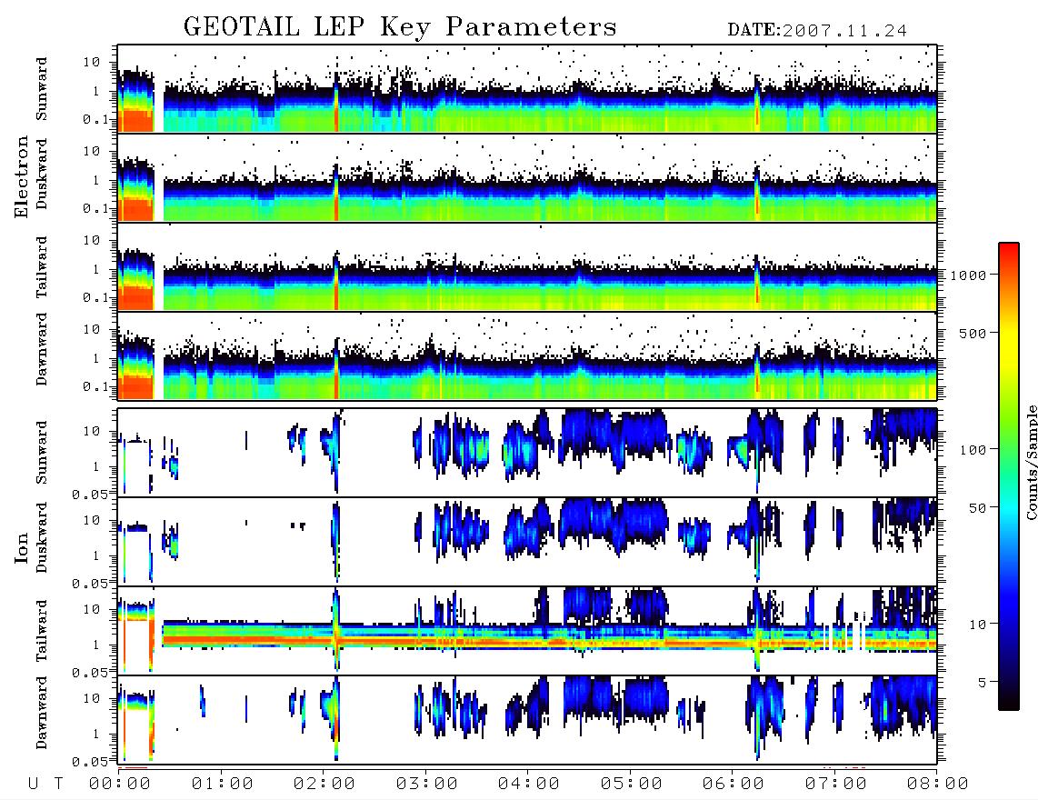Click the Ion Tailward panel label
Screen dimensions: 1038x800
[42, 631]
